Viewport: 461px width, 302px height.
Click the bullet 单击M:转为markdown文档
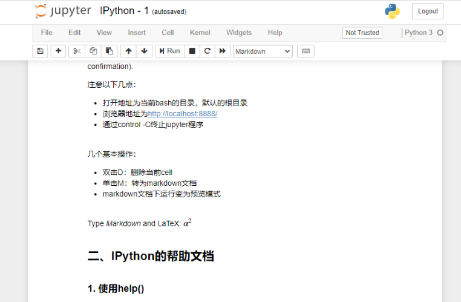point(149,183)
